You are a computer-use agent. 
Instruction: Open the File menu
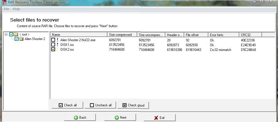tap(6, 9)
